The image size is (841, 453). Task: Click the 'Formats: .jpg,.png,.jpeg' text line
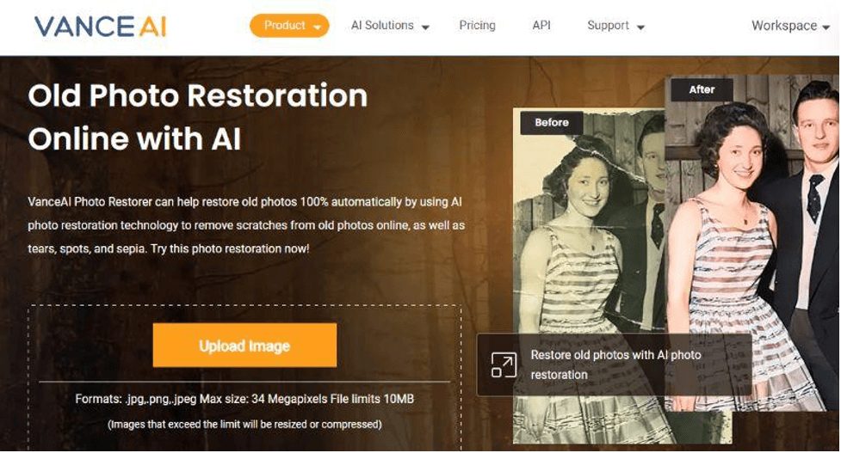244,399
